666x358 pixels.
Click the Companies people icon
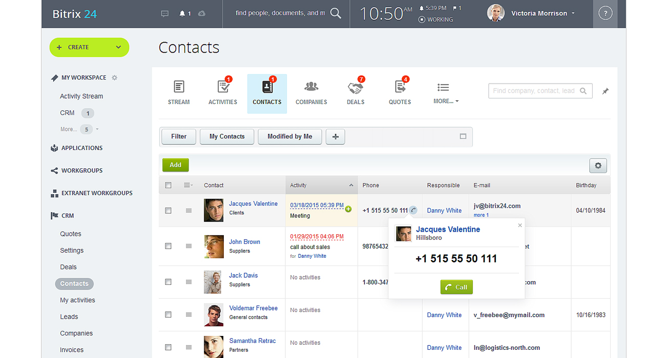pyautogui.click(x=311, y=88)
